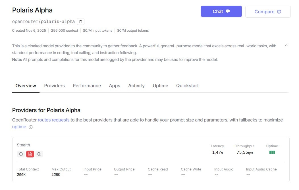Click the uptime hyperlink in description
The image size is (299, 190).
pyautogui.click(x=19, y=127)
